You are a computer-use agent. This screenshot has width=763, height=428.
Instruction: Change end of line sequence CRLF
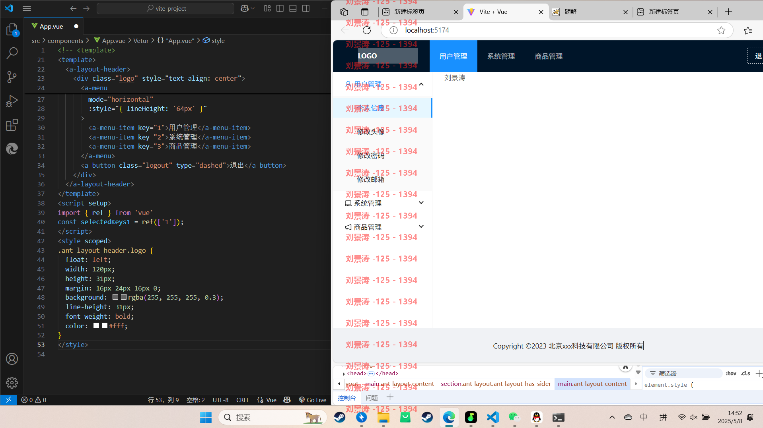coord(243,400)
